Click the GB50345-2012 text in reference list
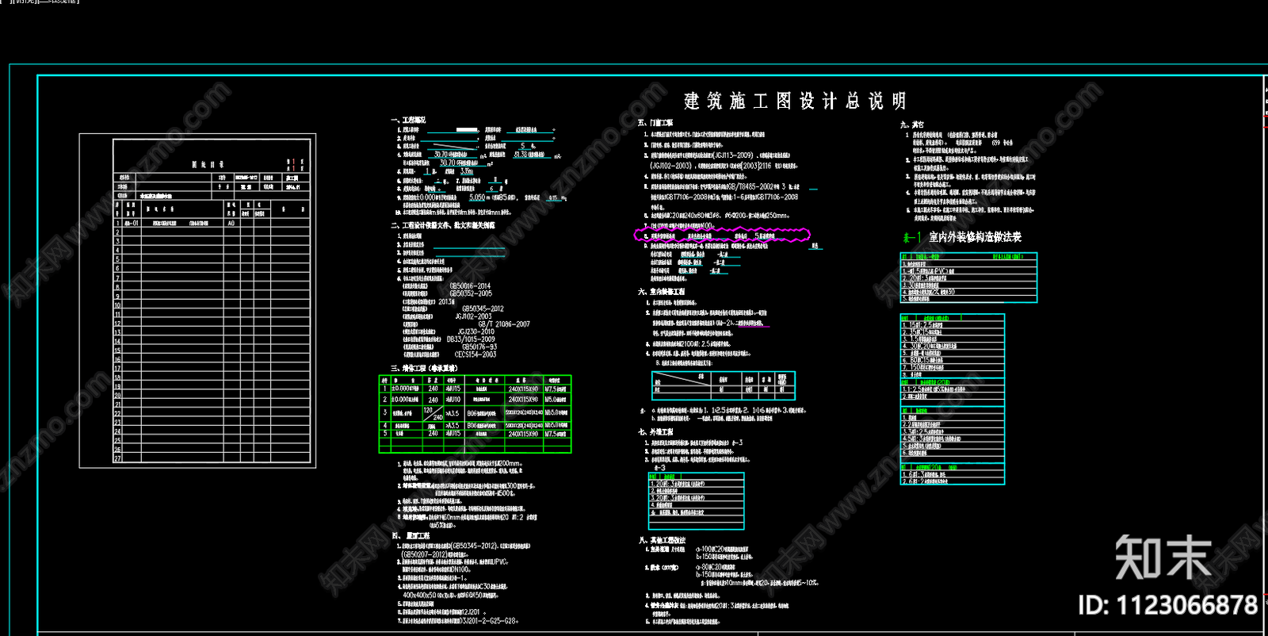1268x636 pixels. point(483,308)
